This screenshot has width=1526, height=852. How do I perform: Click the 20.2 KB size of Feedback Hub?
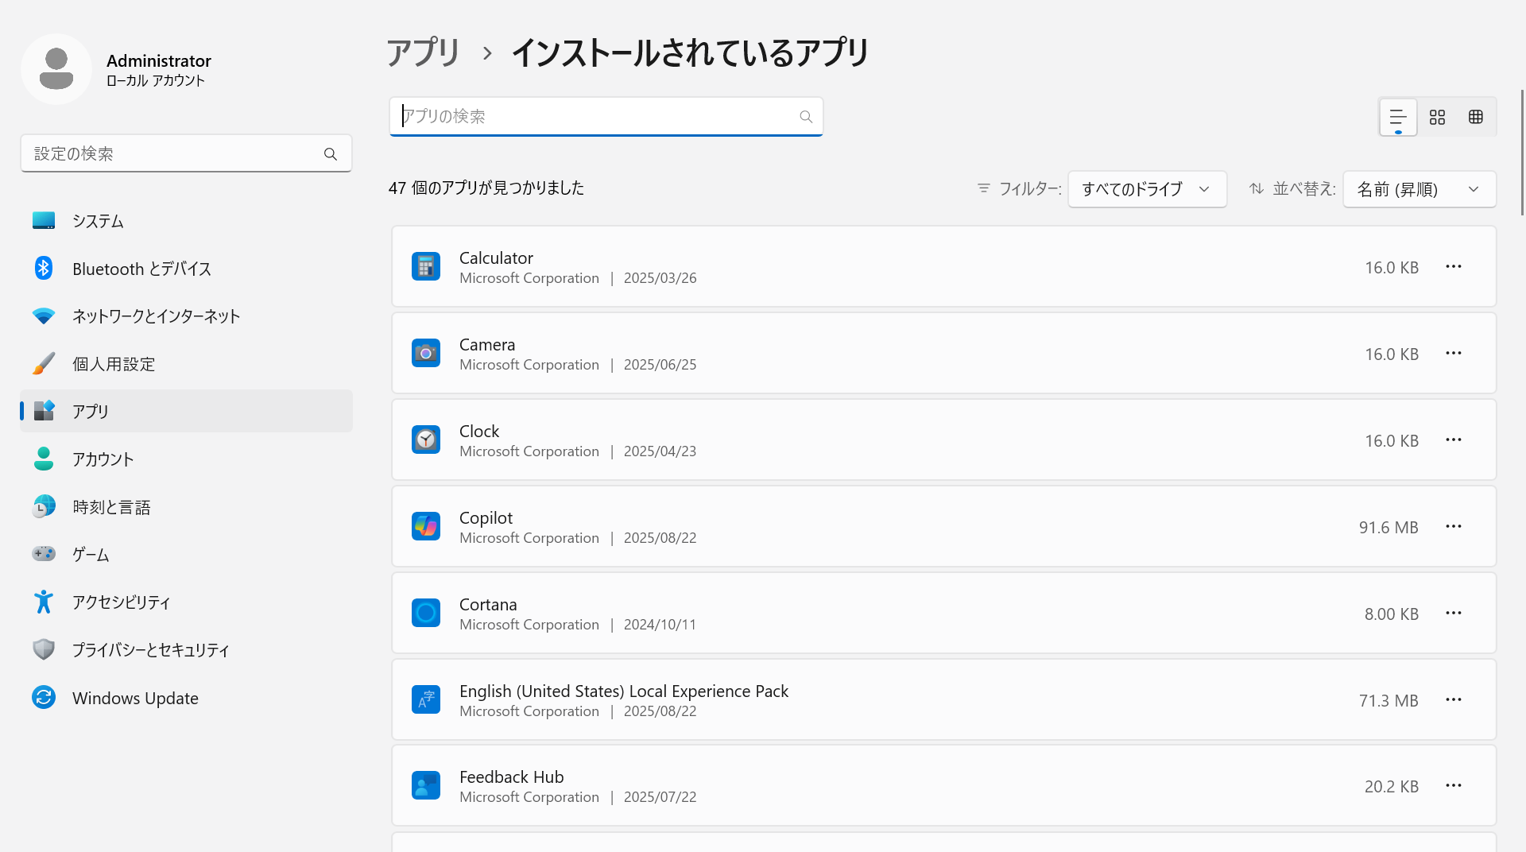tap(1392, 787)
